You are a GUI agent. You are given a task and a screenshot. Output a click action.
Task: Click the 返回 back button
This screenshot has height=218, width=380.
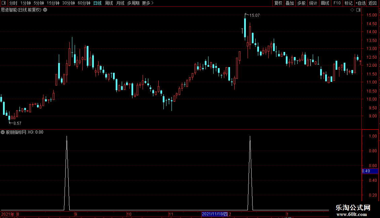pos(373,3)
